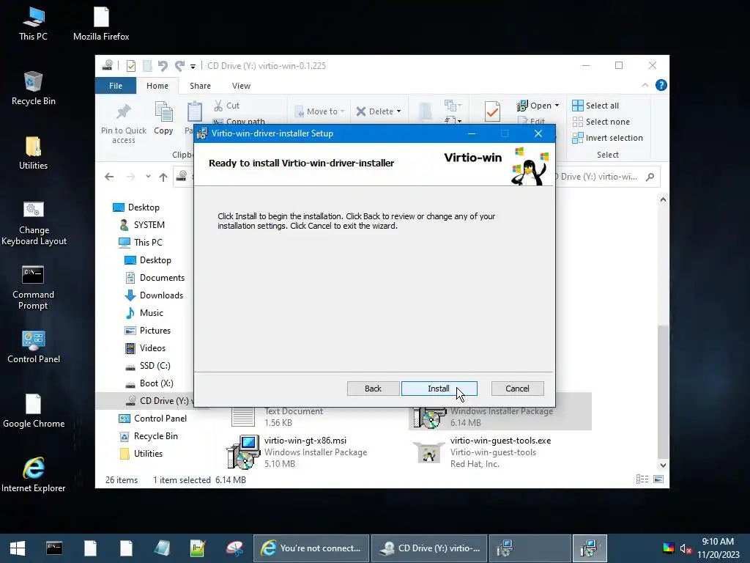Select Boot (X:) drive in tree
This screenshot has width=750, height=563.
(x=149, y=383)
